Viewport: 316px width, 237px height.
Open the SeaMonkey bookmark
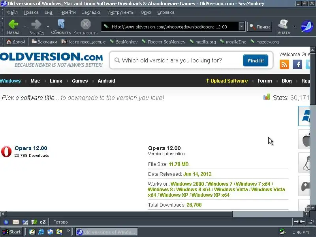[x=124, y=42]
